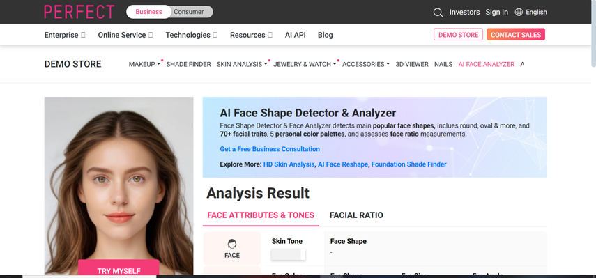Screen dimensions: 596x278
Task: Click the Skin Tone color swatch
Action: [288, 254]
